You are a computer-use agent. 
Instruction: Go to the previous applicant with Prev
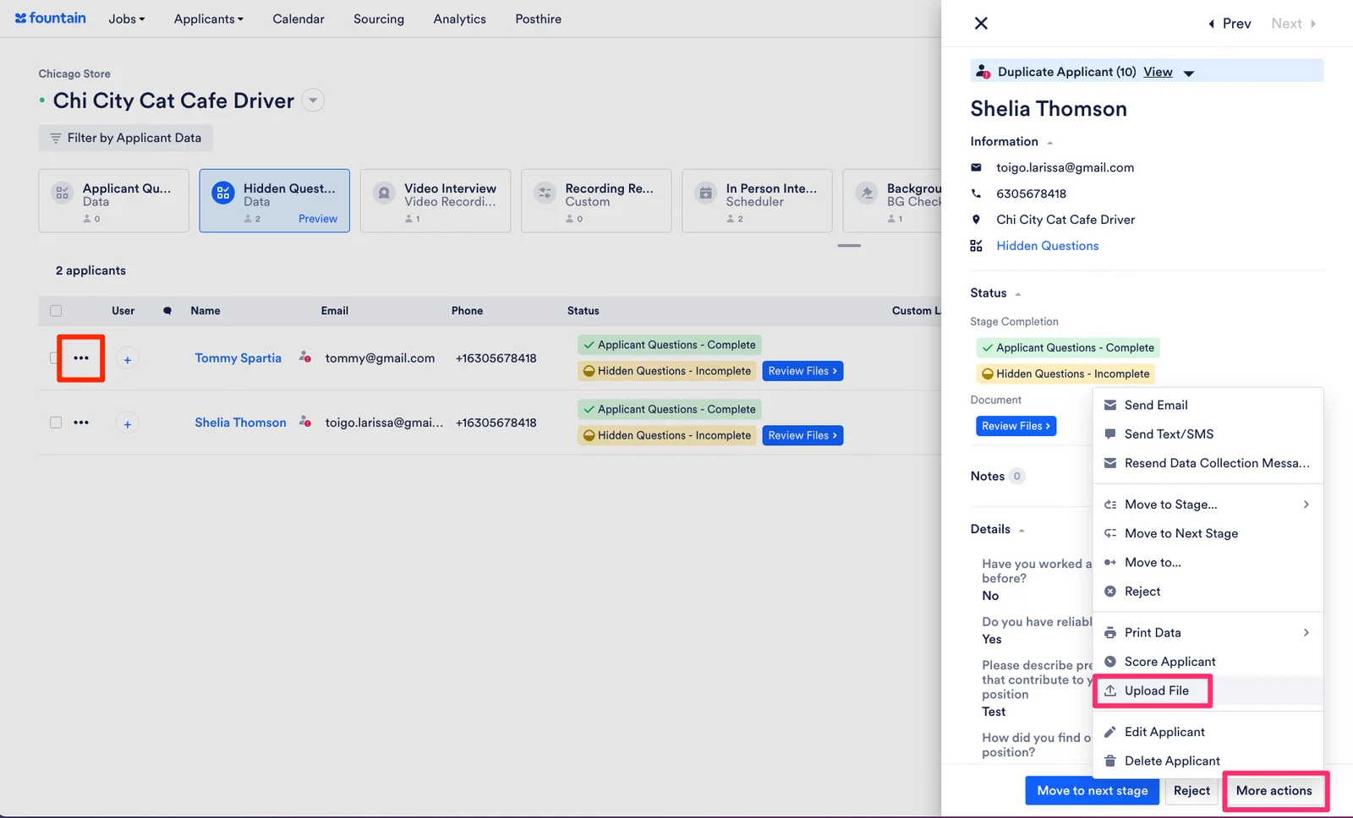1230,24
